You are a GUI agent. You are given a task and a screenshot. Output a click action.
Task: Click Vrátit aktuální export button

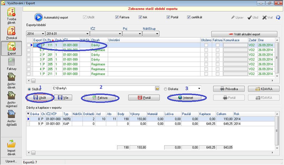click(244, 34)
